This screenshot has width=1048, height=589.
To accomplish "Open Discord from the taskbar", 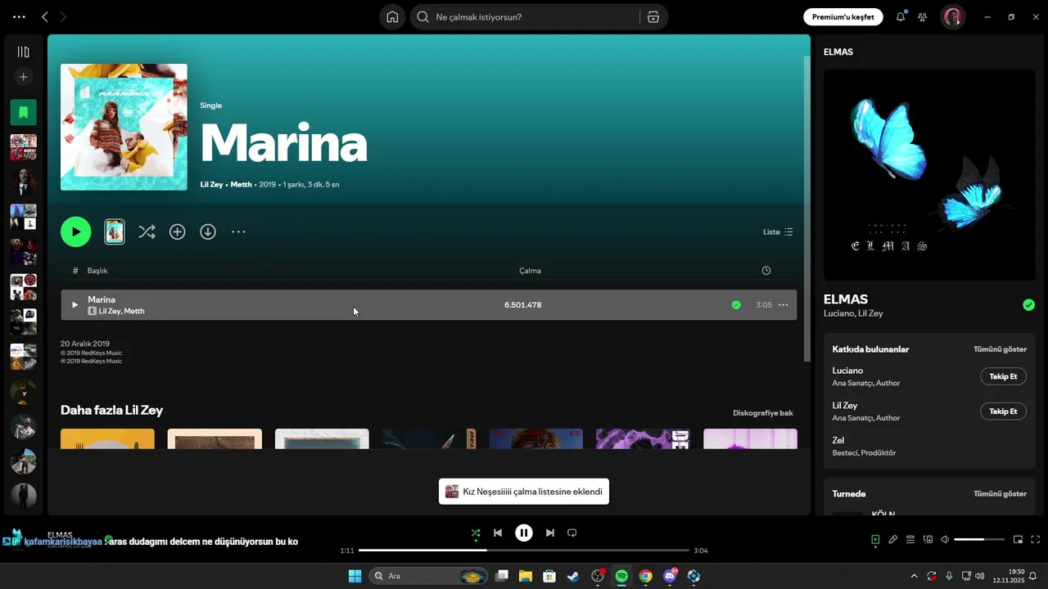I will [x=670, y=576].
